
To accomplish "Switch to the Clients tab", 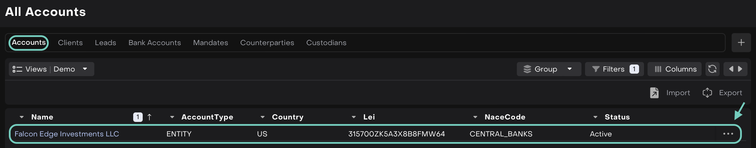I will [70, 43].
